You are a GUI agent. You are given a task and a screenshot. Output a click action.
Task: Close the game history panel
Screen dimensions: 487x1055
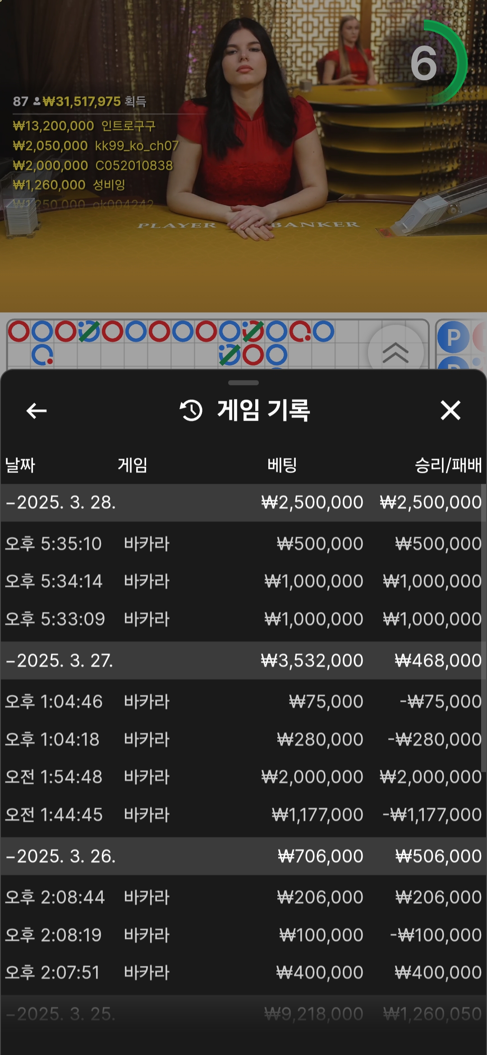point(450,410)
